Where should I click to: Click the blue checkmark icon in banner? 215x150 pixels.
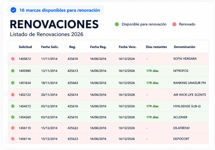pyautogui.click(x=13, y=10)
